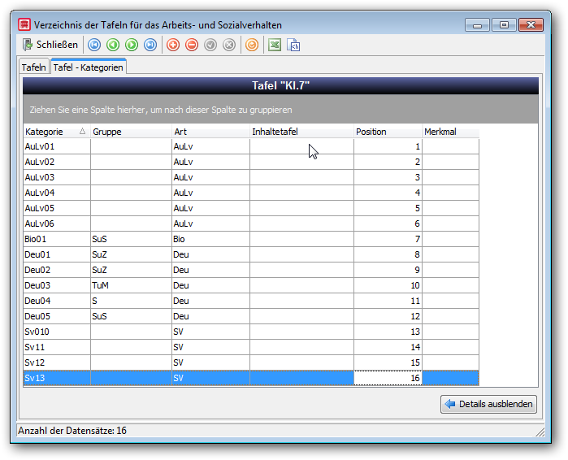The height and width of the screenshot is (460, 568).
Task: Export table to HTML document icon
Action: 293,45
